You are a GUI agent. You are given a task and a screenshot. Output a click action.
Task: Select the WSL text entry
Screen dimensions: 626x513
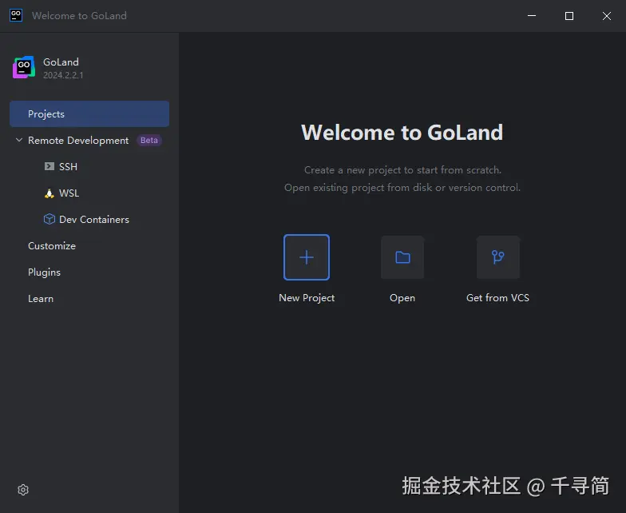pyautogui.click(x=69, y=193)
